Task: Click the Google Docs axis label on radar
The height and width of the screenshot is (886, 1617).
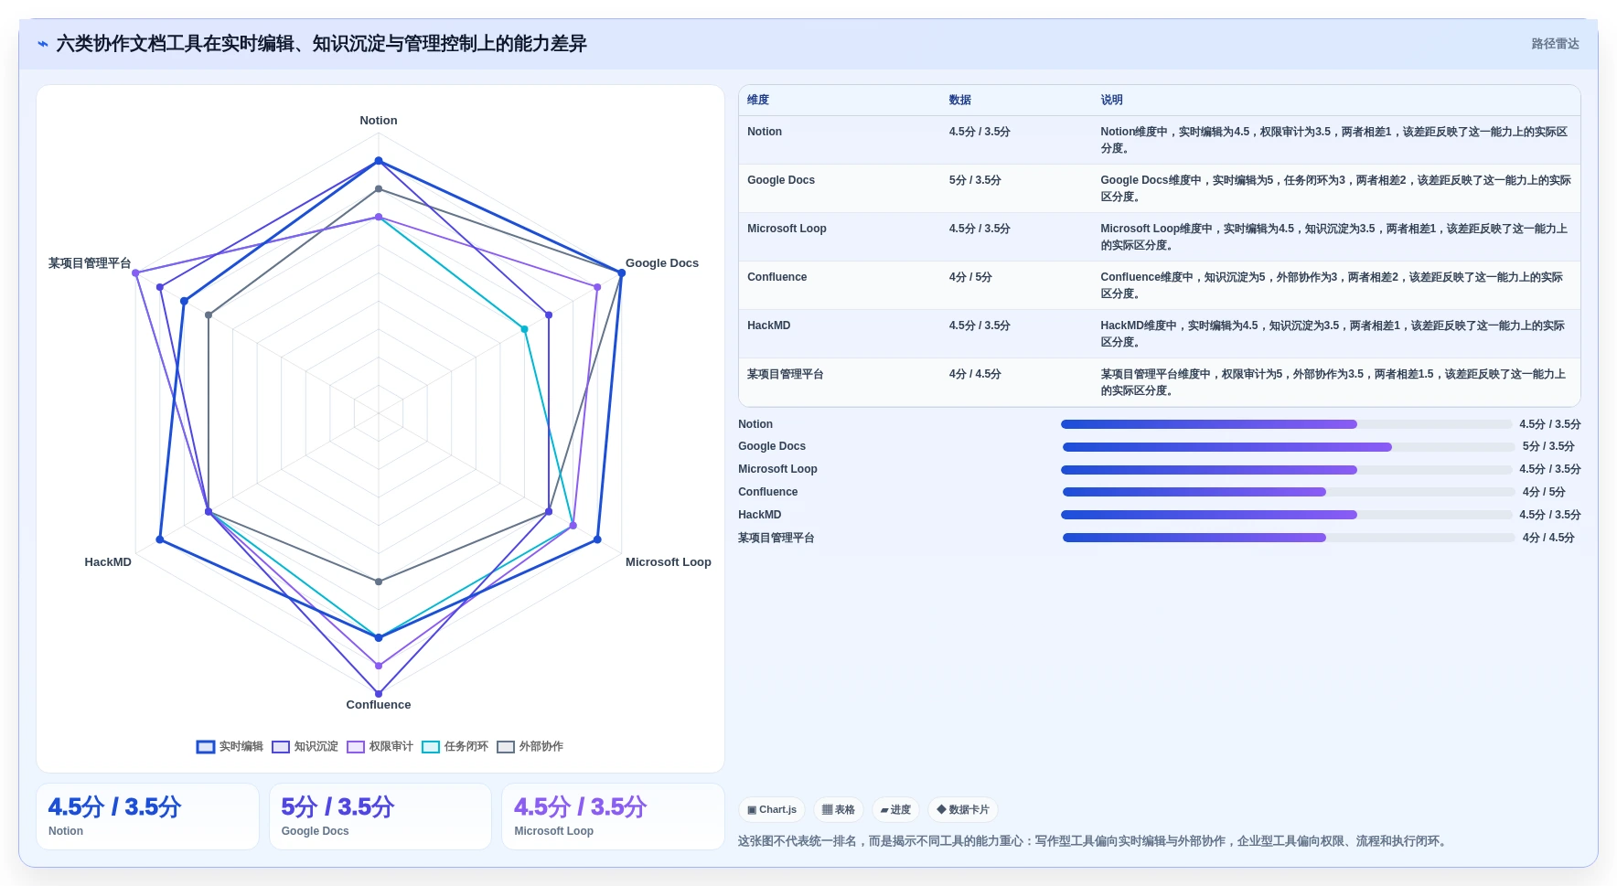Action: (x=662, y=263)
